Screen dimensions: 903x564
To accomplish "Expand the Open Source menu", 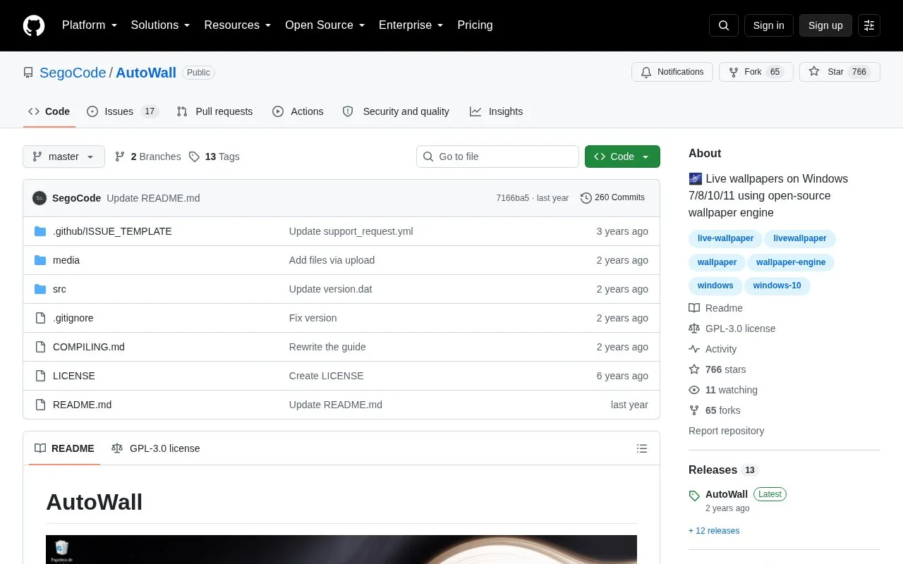I will tap(325, 25).
